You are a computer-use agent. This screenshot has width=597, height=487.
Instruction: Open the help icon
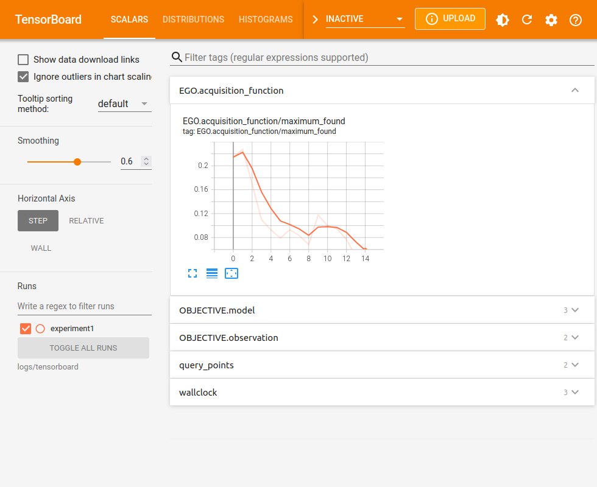(576, 19)
